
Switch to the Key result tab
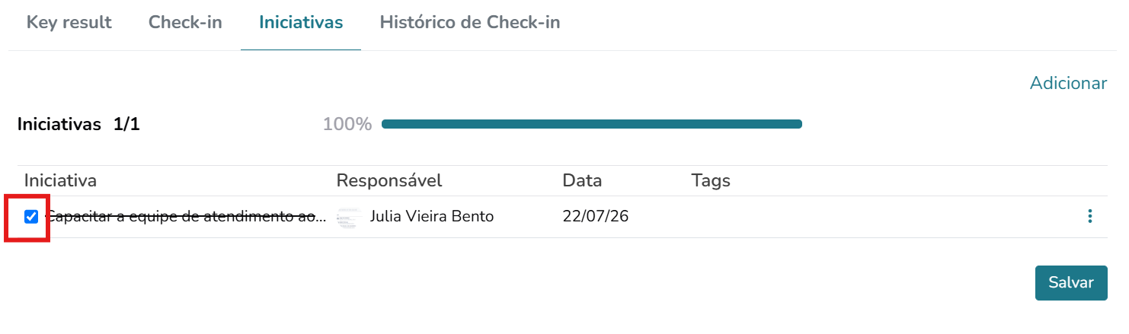[69, 23]
